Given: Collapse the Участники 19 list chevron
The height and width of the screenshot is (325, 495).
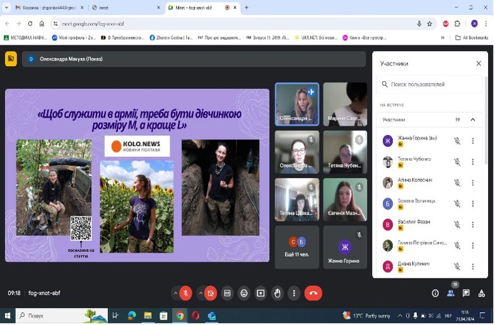Looking at the screenshot, I should pyautogui.click(x=472, y=120).
